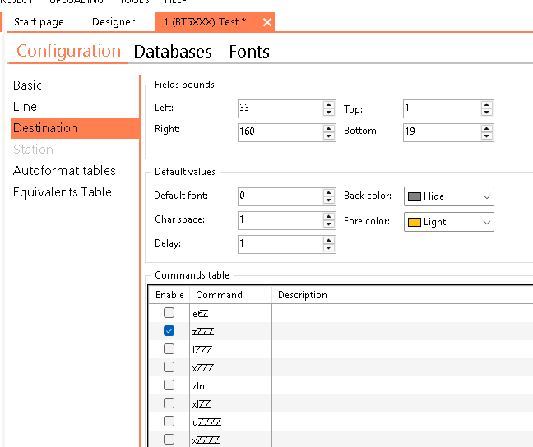The width and height of the screenshot is (533, 447).
Task: Enable the xZZZ command checkbox
Action: [x=169, y=367]
